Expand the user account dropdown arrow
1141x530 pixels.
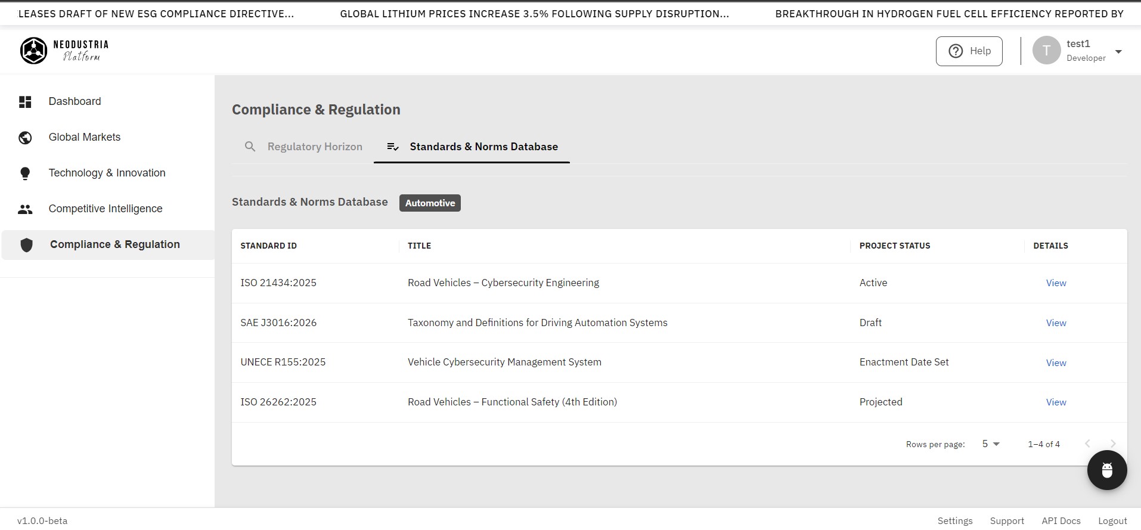[1118, 51]
